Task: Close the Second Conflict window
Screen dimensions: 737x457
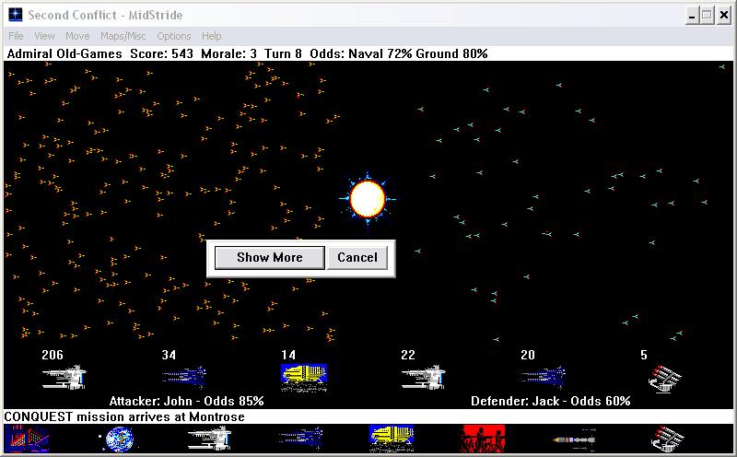Action: pos(724,16)
